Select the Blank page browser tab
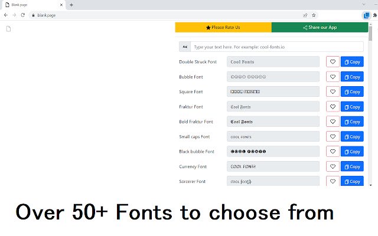Viewport: 378px width, 236px height. (x=34, y=5)
